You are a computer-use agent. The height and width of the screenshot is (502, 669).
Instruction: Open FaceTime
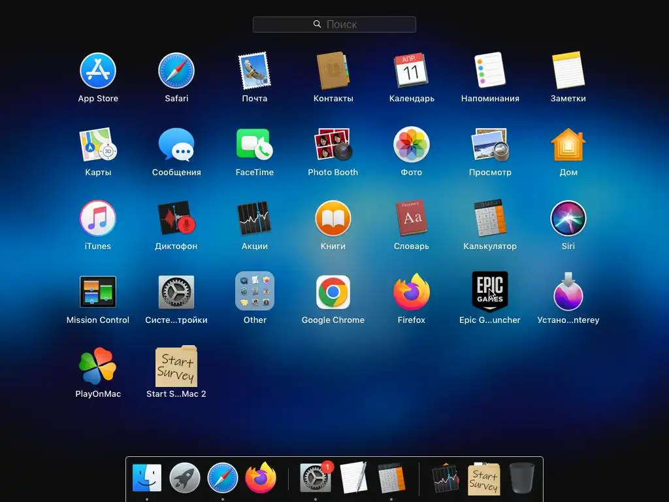tap(255, 144)
